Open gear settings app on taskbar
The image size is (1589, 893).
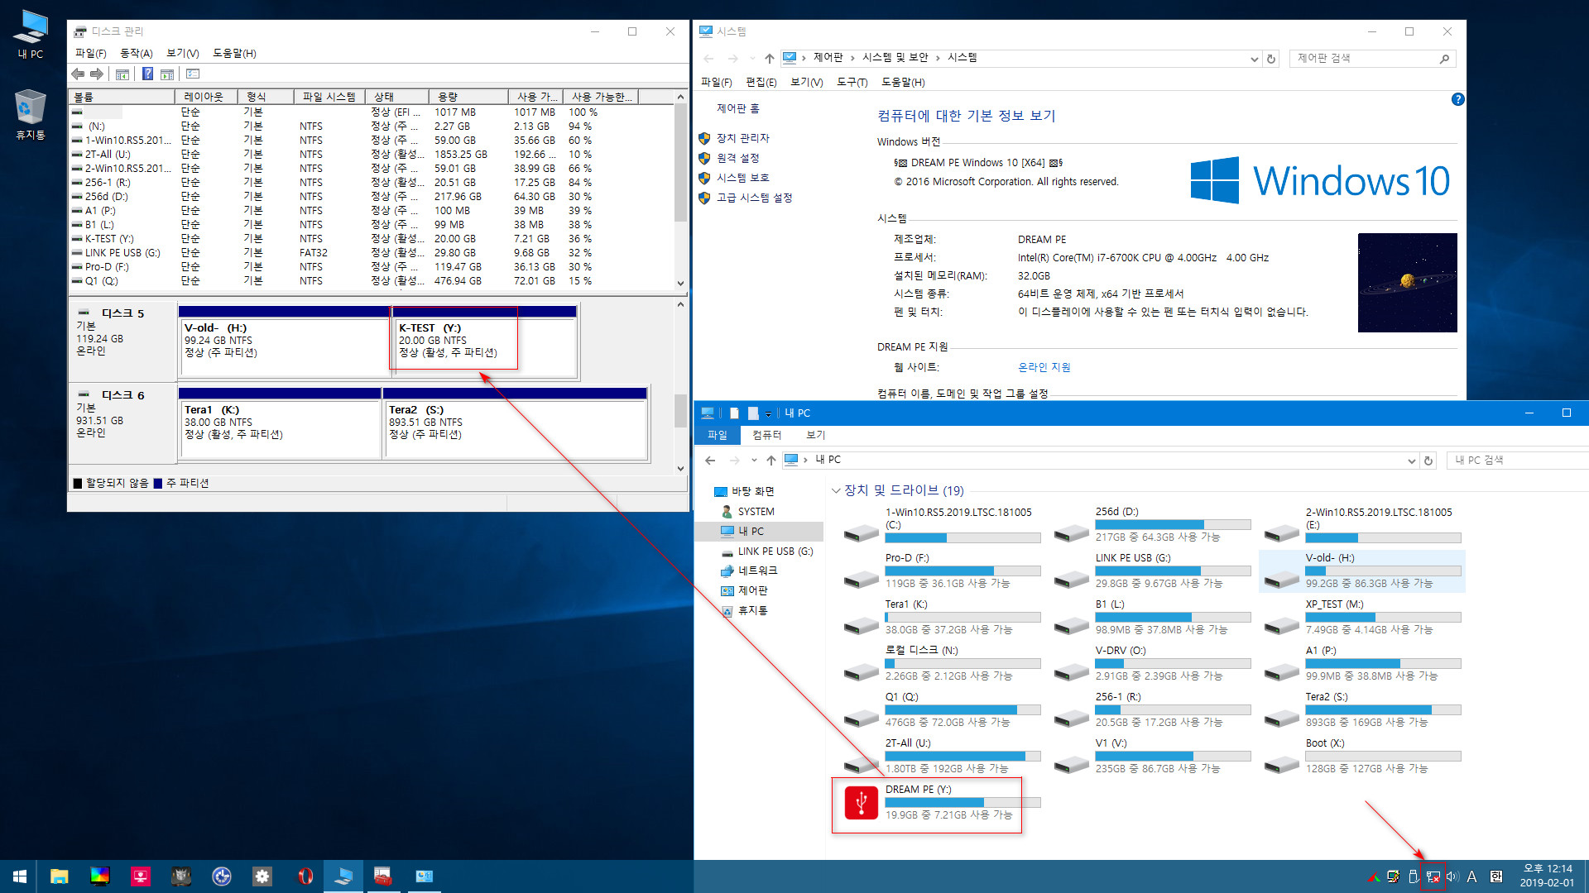click(x=262, y=876)
